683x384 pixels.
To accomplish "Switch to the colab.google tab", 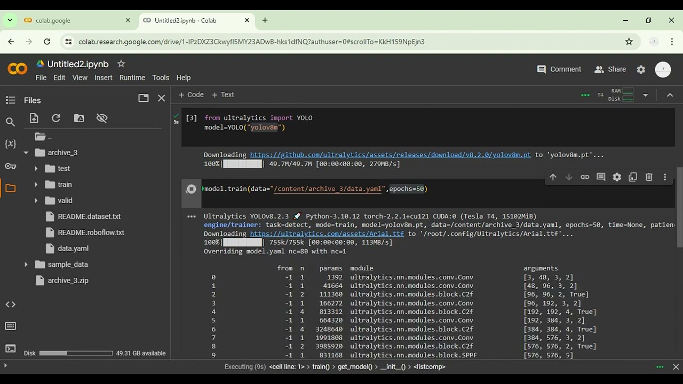I will 76,20.
